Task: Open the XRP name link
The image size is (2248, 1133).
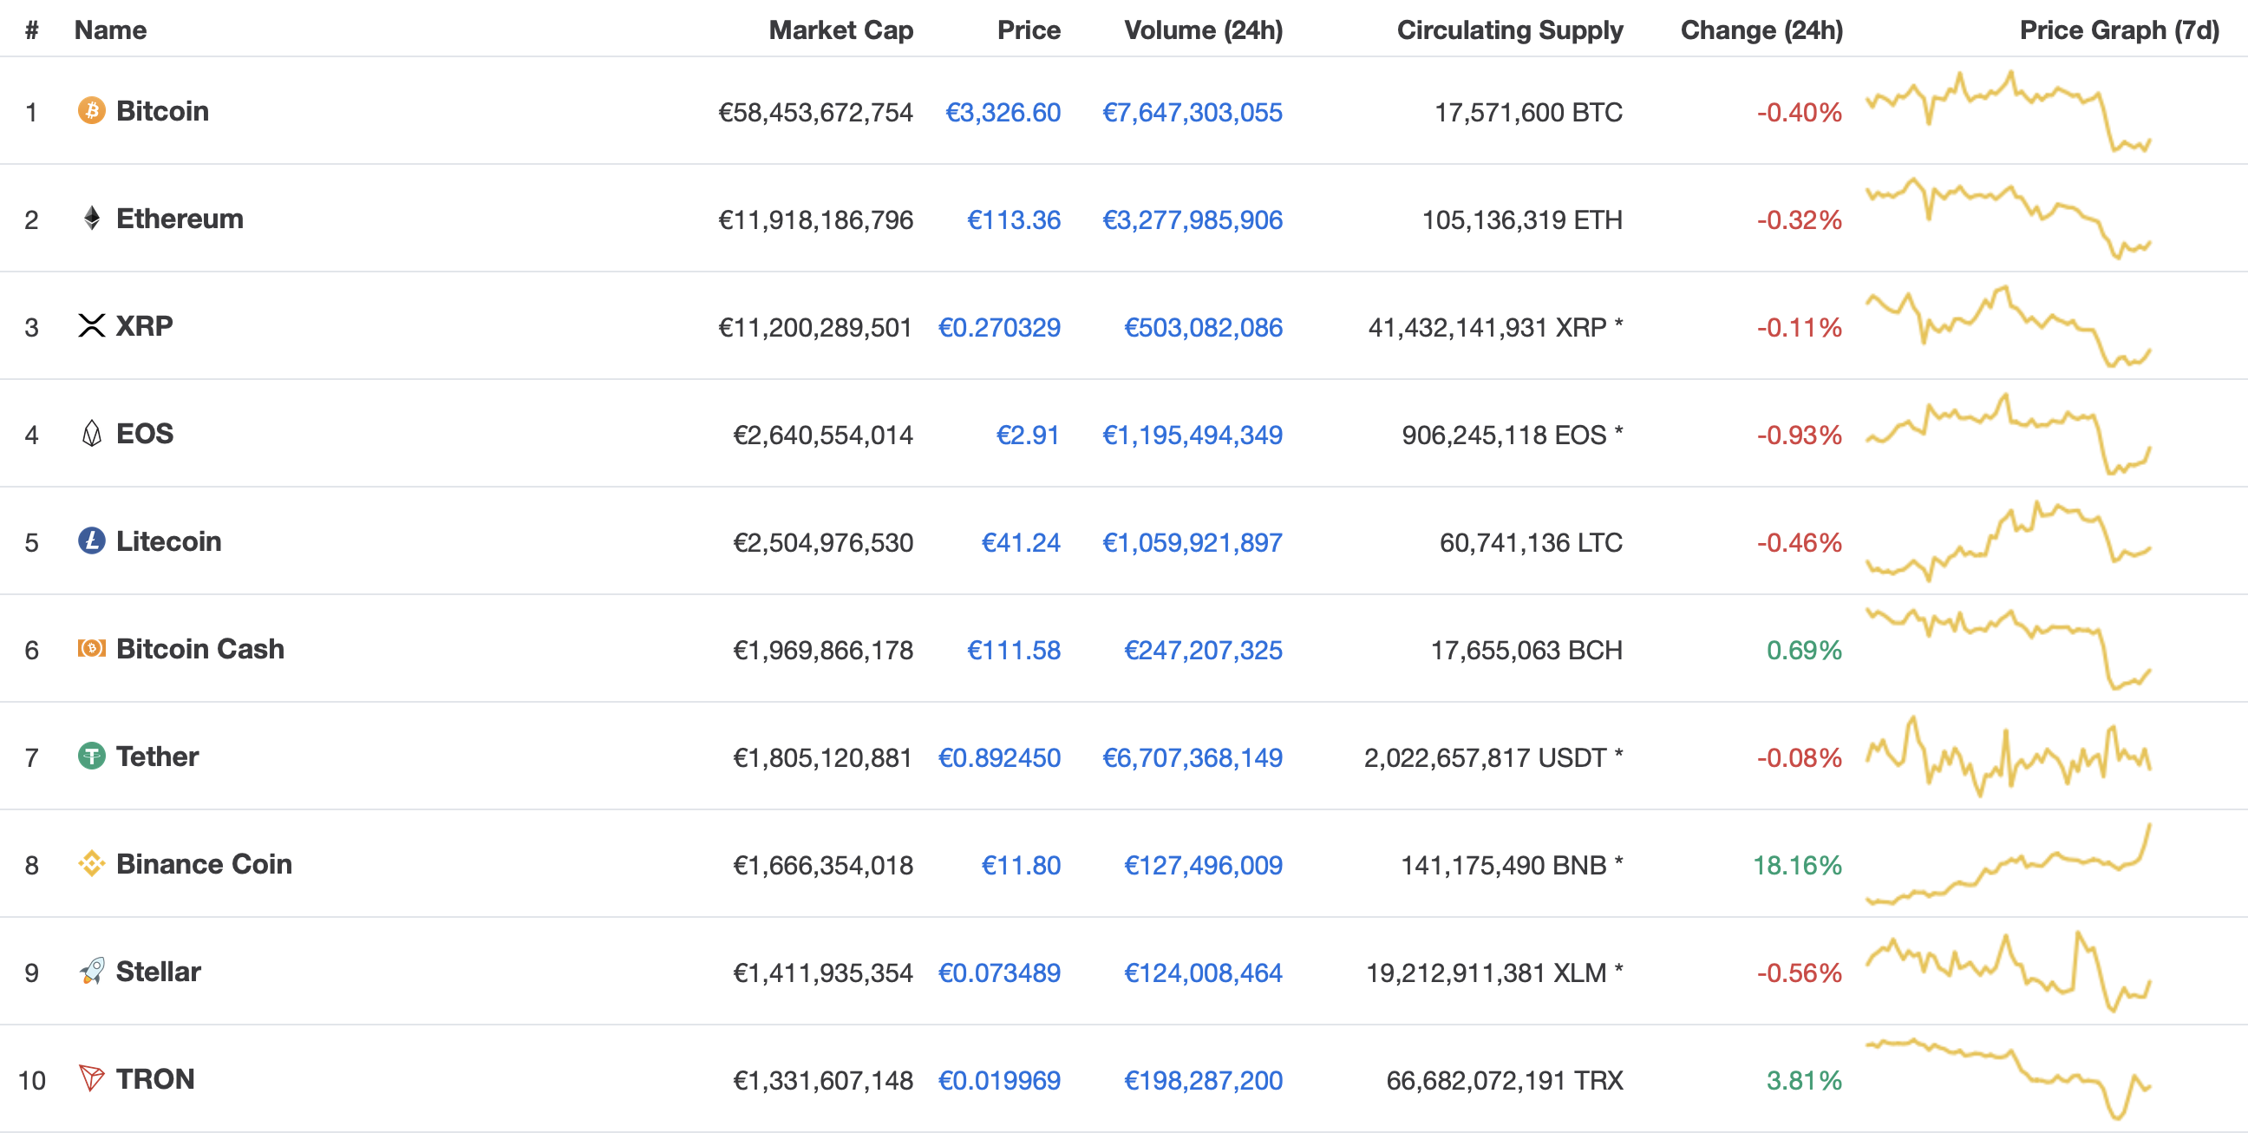Action: (x=144, y=325)
